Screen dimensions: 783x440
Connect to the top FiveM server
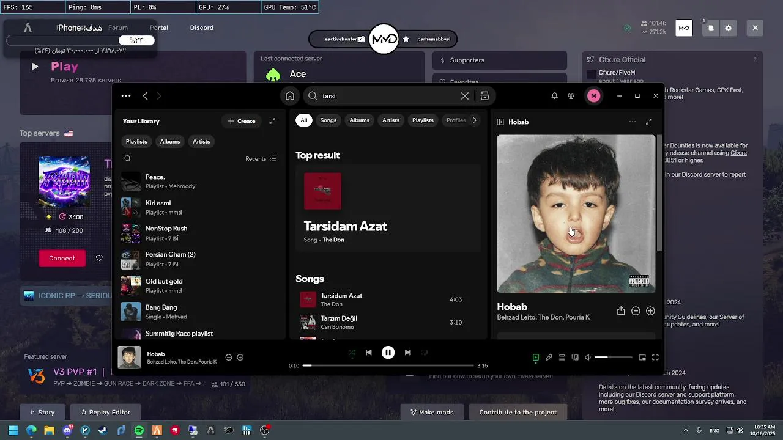tap(62, 258)
